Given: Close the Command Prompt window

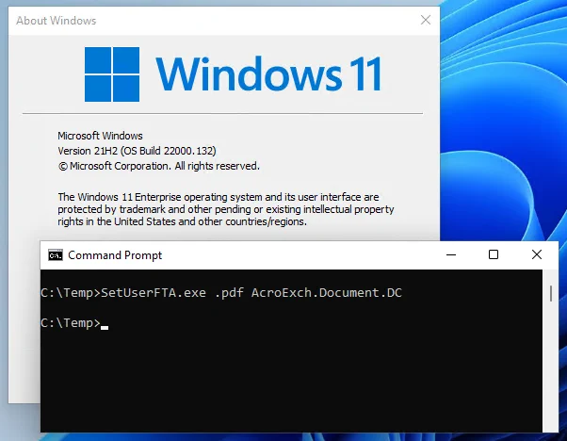Looking at the screenshot, I should [x=537, y=255].
